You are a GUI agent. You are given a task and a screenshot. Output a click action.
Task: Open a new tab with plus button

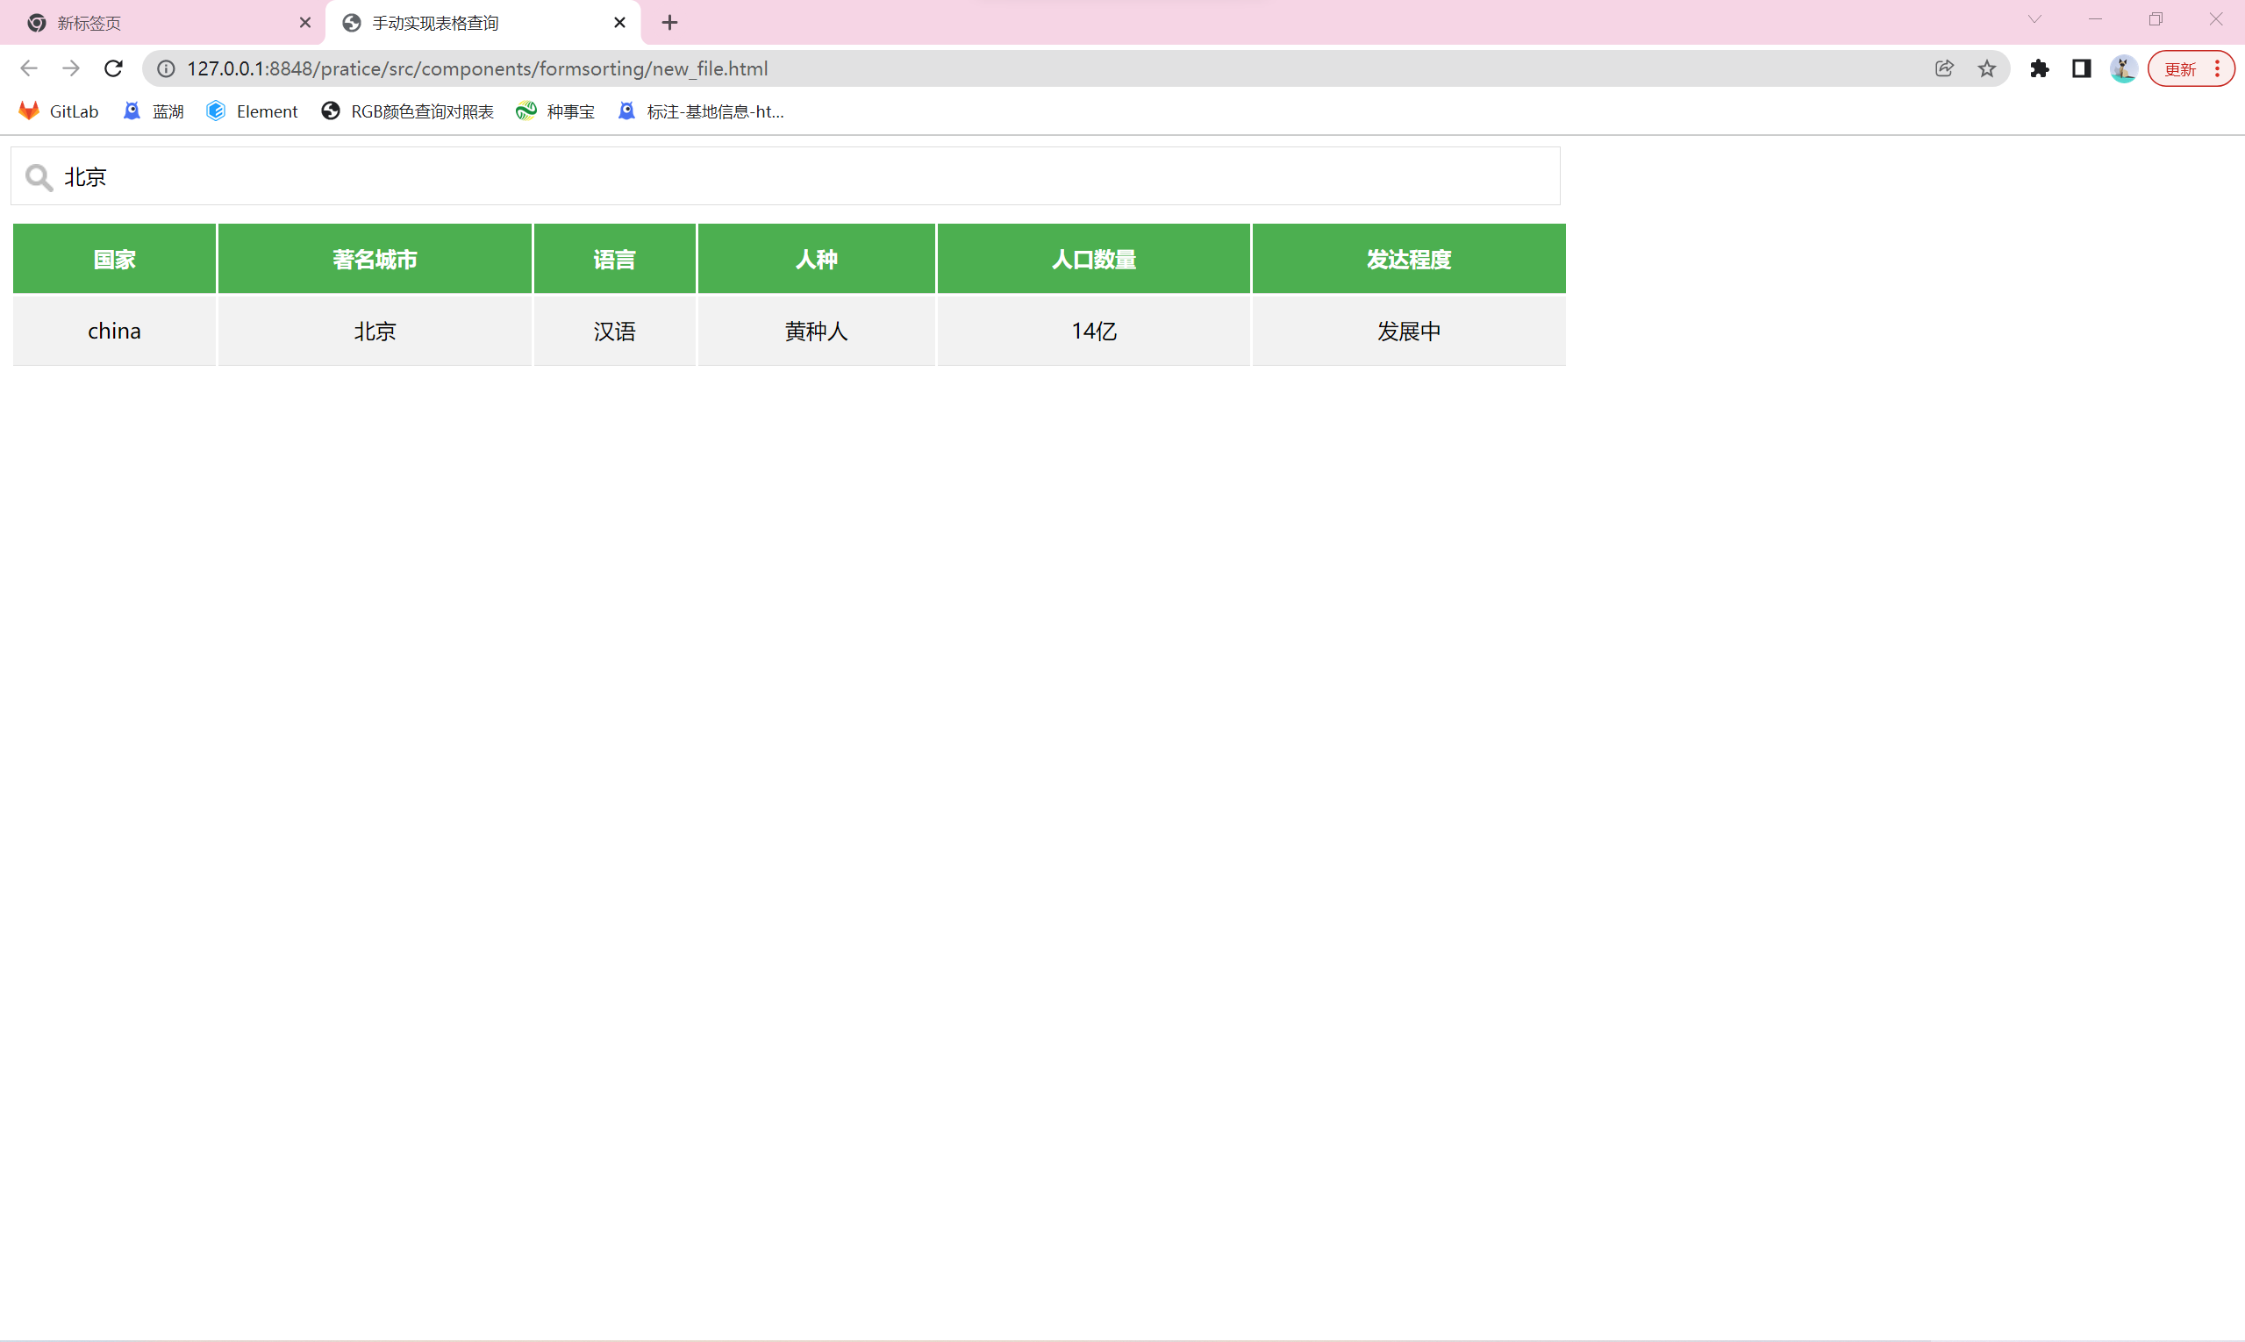point(669,23)
